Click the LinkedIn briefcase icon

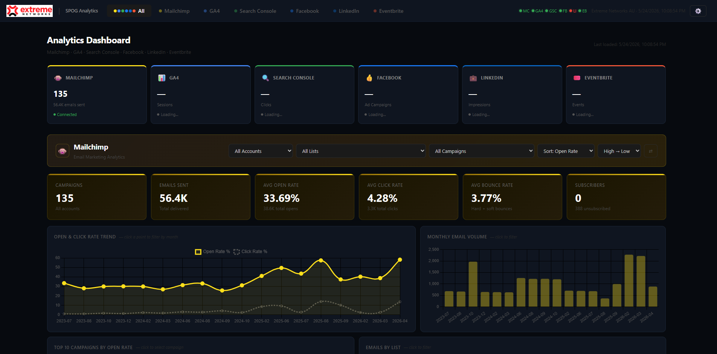click(473, 78)
